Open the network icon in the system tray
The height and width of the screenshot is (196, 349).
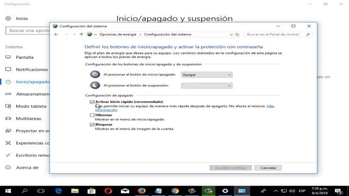284,191
